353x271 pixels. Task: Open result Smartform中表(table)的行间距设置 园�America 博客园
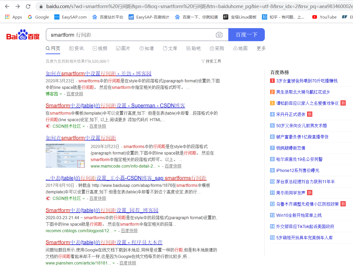click(x=102, y=210)
